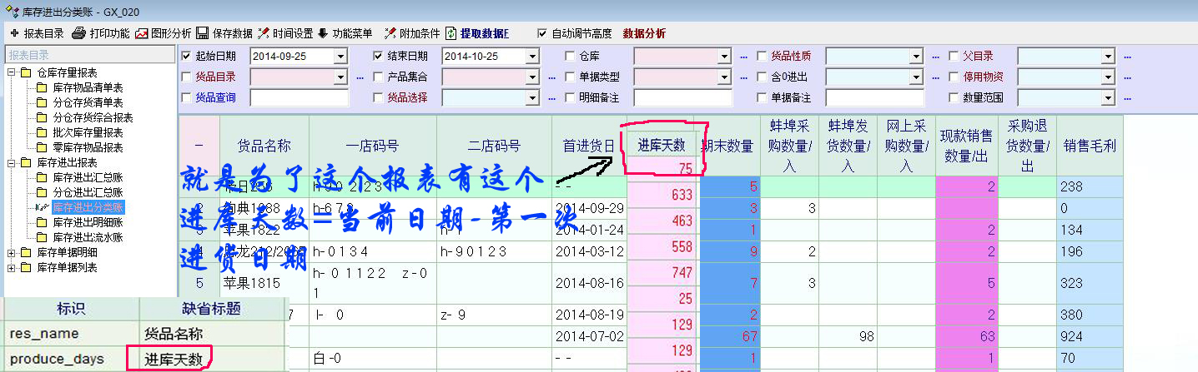Click 数据分析 in the toolbar
1198x372 pixels.
pos(644,33)
